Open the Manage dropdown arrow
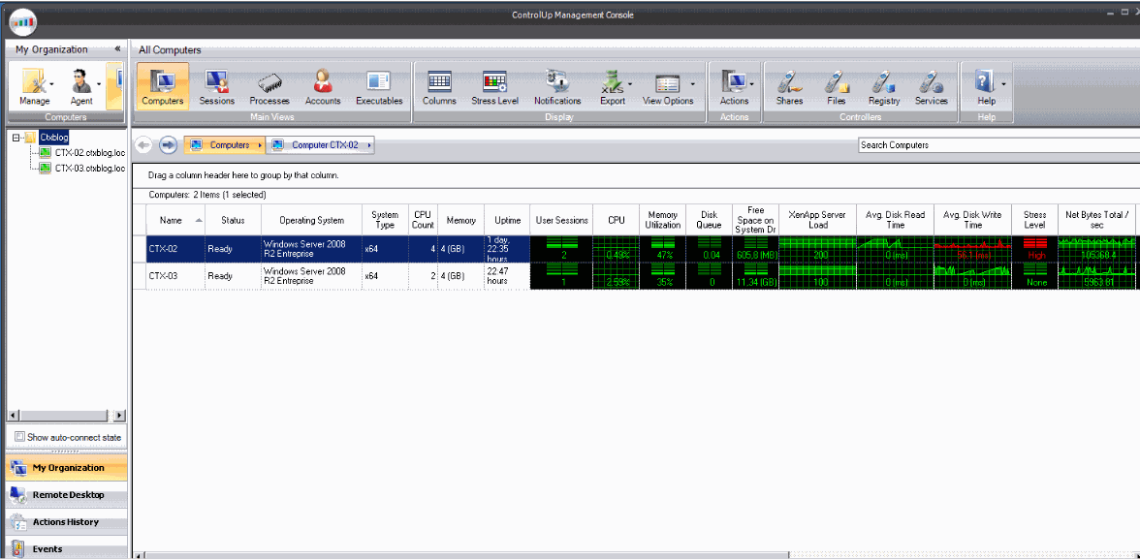 pyautogui.click(x=51, y=83)
